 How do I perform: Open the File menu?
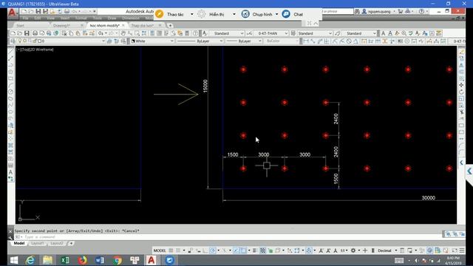tap(26, 18)
